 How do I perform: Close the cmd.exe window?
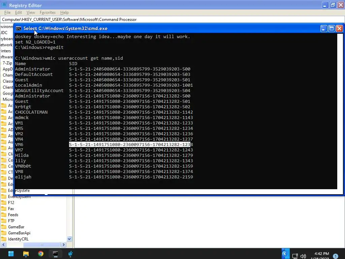[x=340, y=29]
